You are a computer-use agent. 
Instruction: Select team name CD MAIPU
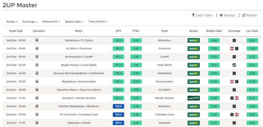coord(165,90)
